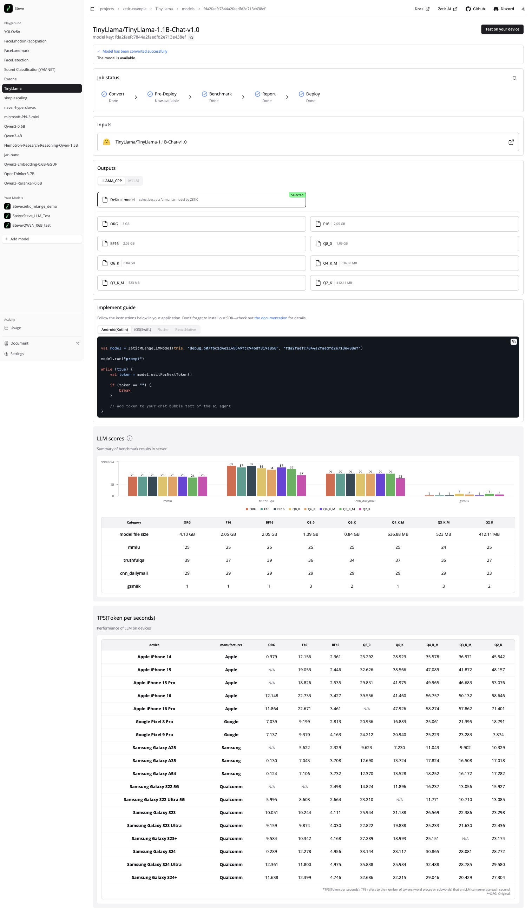Click Add model in the sidebar

[20, 239]
